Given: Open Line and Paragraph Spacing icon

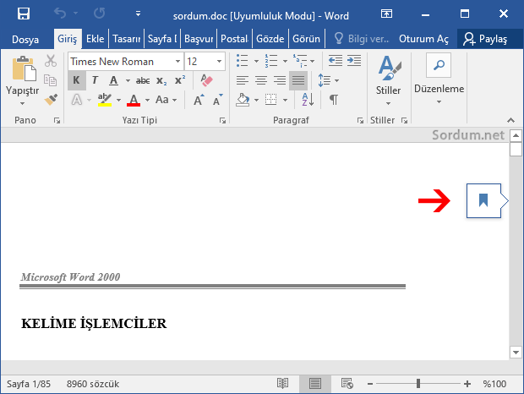Looking at the screenshot, I should (x=325, y=80).
